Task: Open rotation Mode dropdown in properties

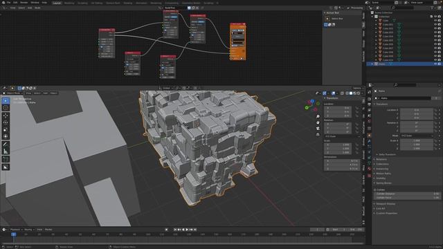Action: point(417,136)
